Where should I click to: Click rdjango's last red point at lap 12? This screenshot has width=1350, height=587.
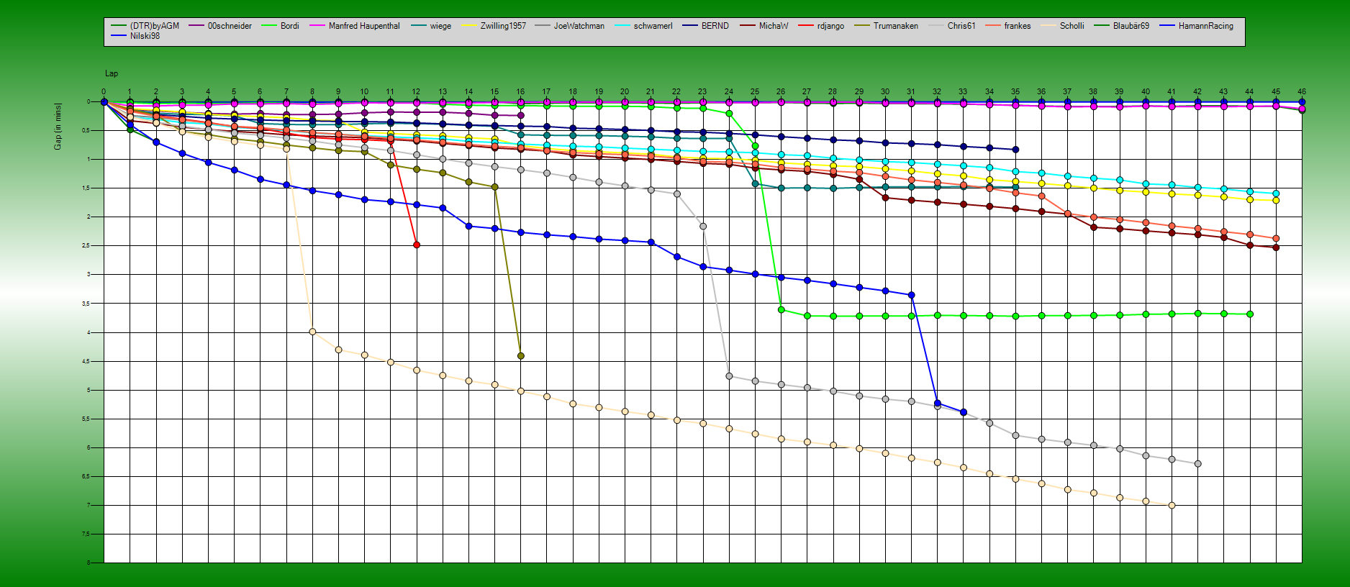click(x=417, y=245)
